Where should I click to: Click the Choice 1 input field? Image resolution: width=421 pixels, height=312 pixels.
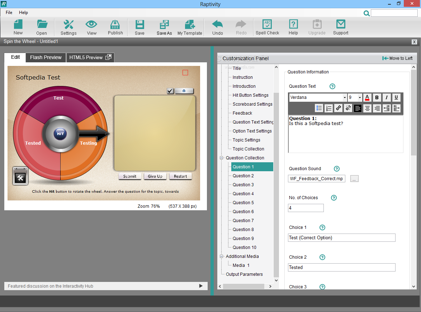pyautogui.click(x=341, y=238)
